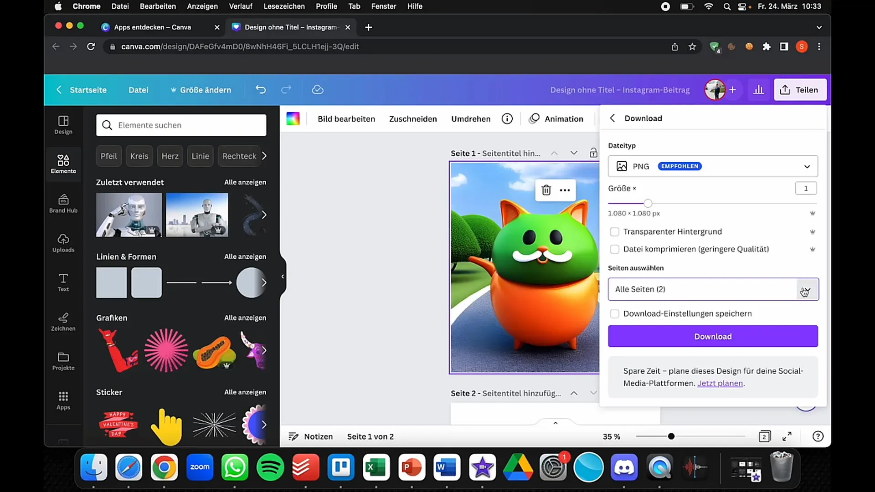Enable Transparenter Hintergrund checkbox
The width and height of the screenshot is (875, 492).
(615, 232)
